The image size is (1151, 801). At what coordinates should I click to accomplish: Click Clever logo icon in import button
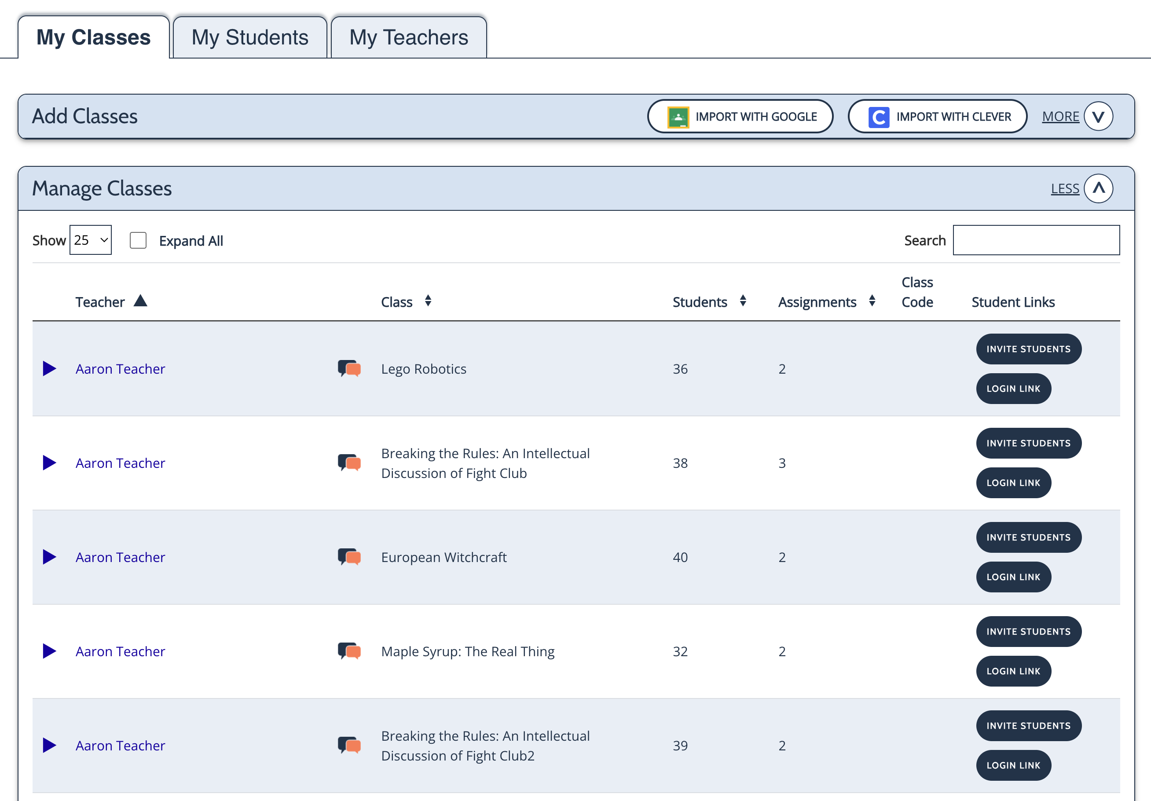879,117
